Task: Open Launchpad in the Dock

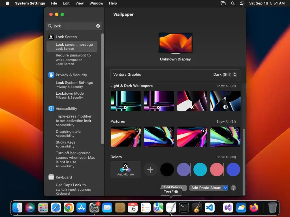Action: [43, 208]
